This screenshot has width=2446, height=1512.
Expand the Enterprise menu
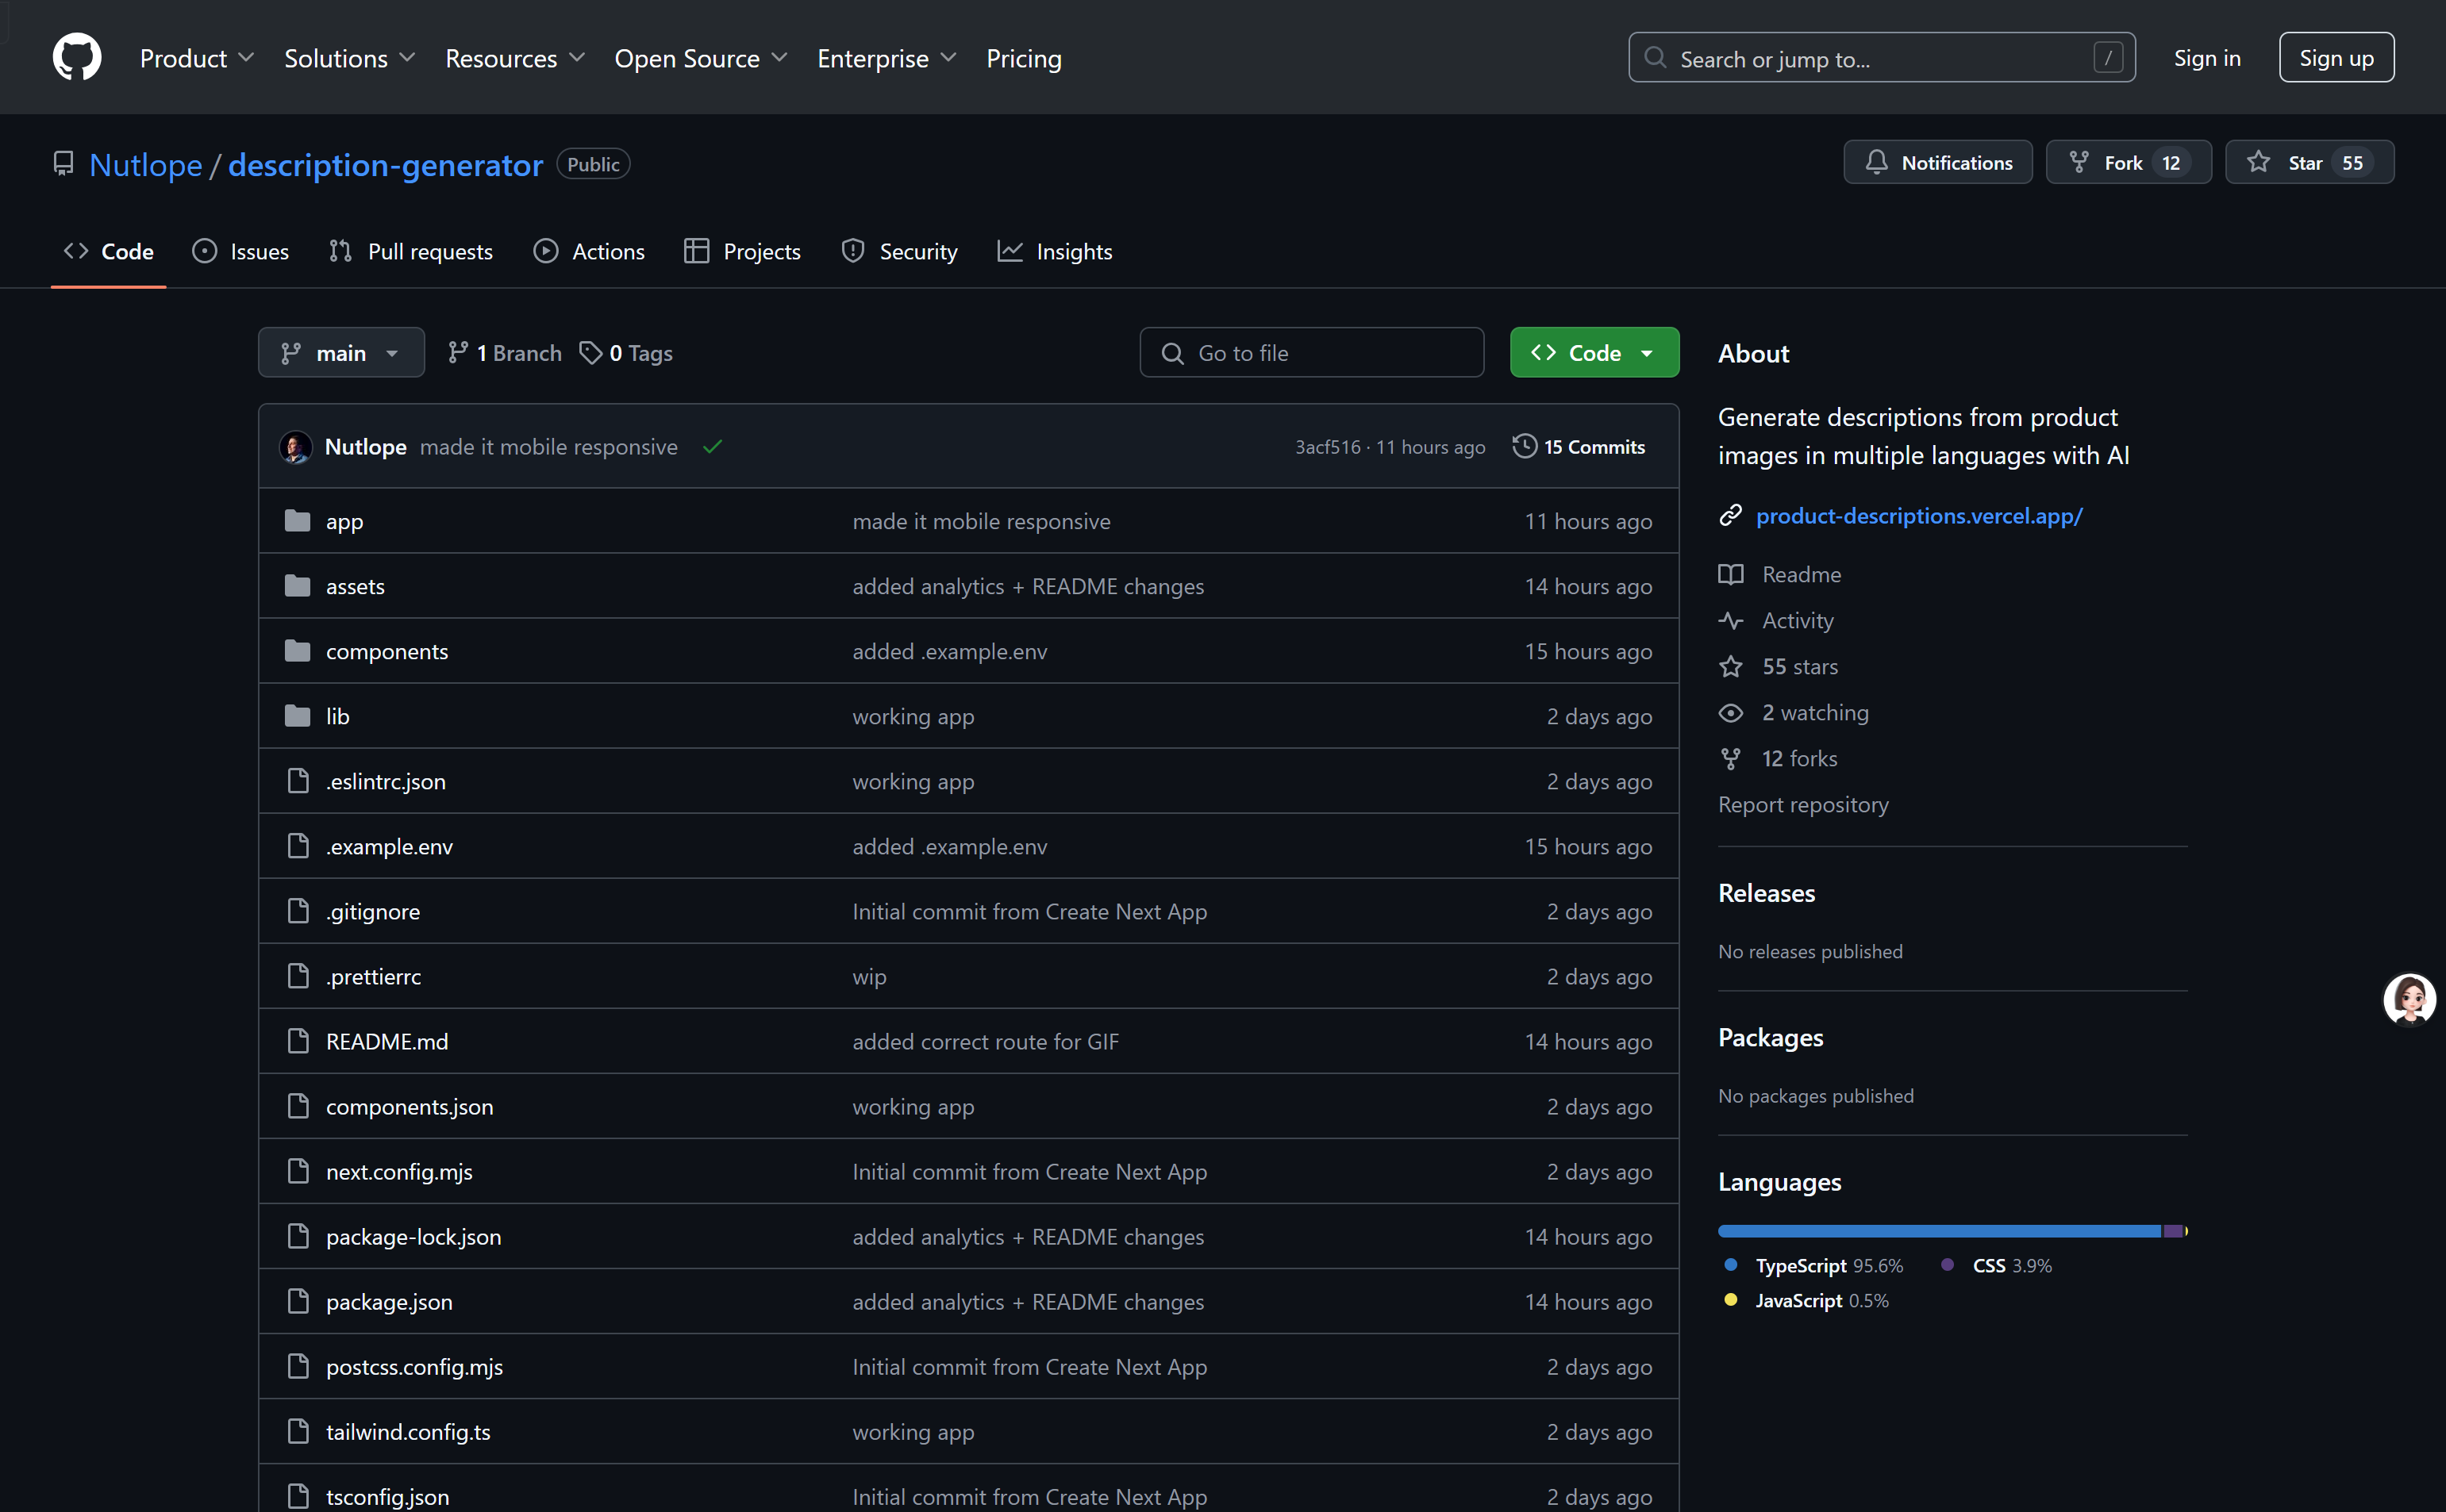(x=886, y=58)
